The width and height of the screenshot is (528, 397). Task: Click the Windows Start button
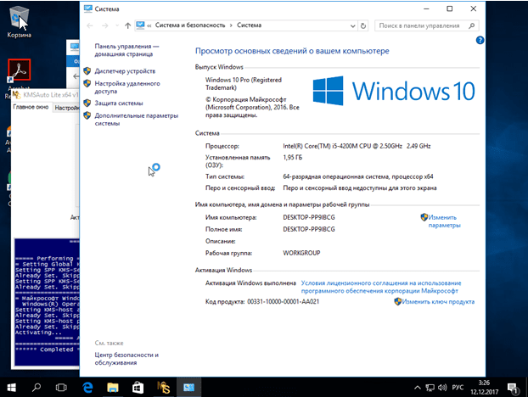click(x=14, y=387)
